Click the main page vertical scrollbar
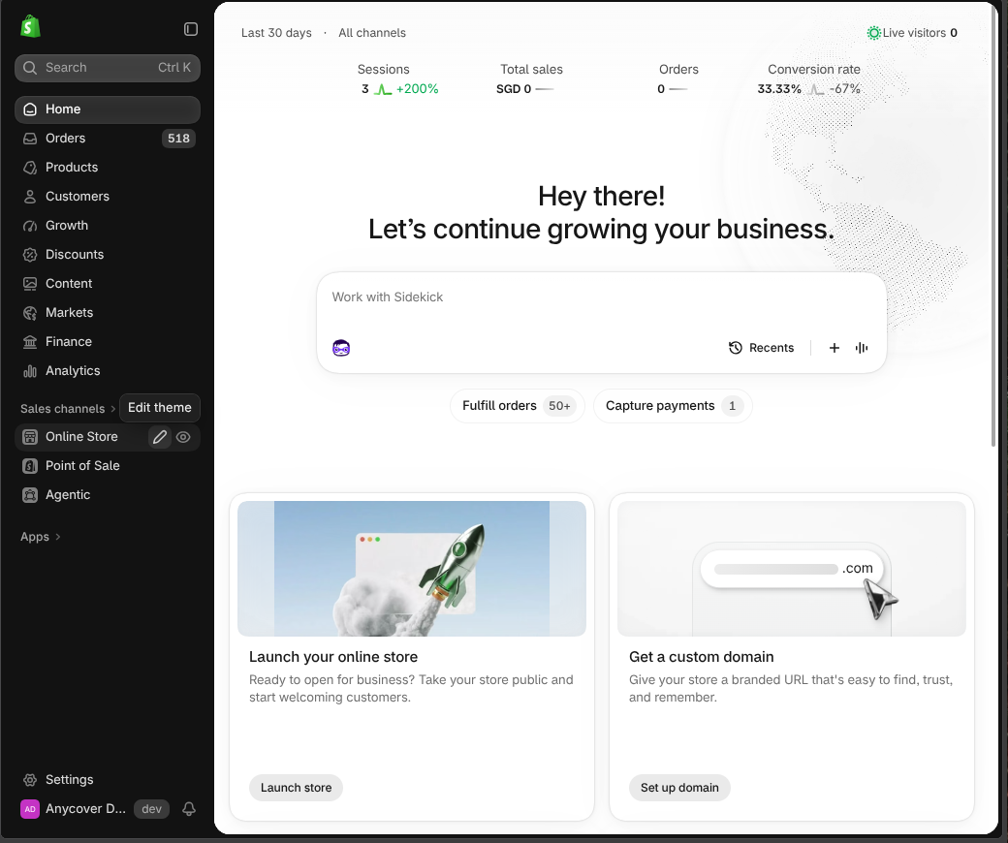Screen dimensions: 1008x843 (x=993, y=225)
